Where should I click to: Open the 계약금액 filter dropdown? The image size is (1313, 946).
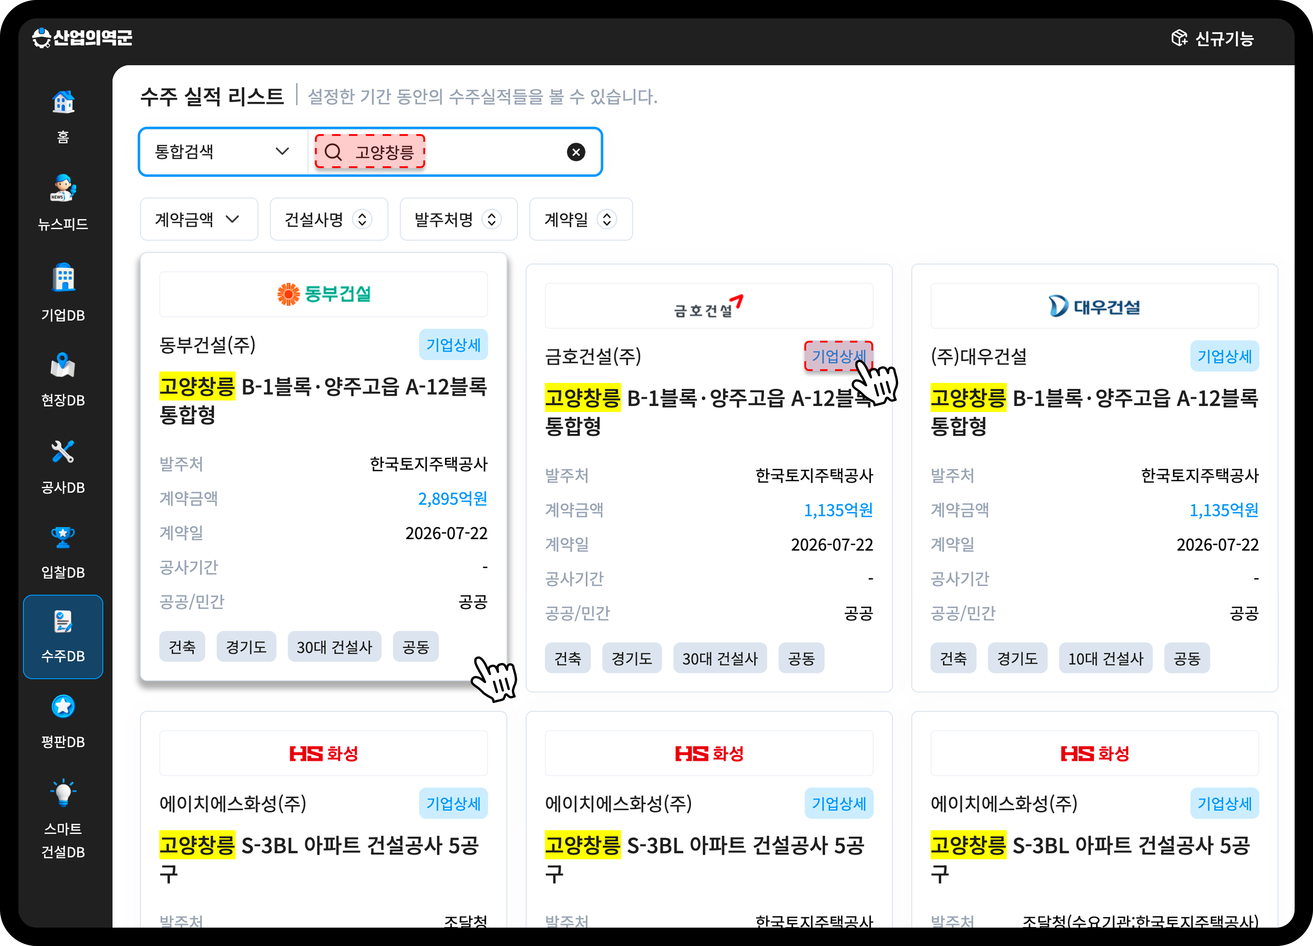click(x=199, y=220)
